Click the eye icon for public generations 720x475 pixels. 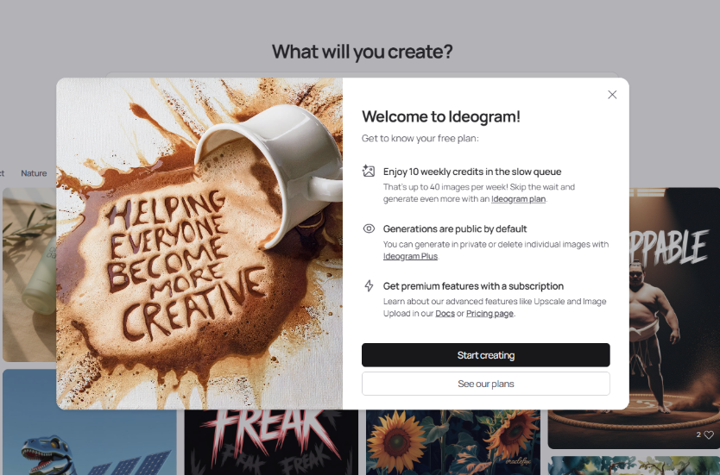[x=369, y=228]
